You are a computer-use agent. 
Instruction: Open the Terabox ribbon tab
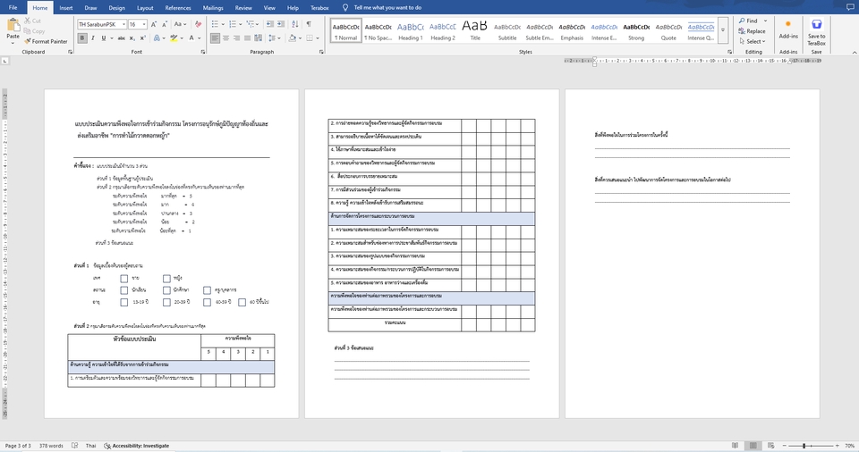click(319, 8)
